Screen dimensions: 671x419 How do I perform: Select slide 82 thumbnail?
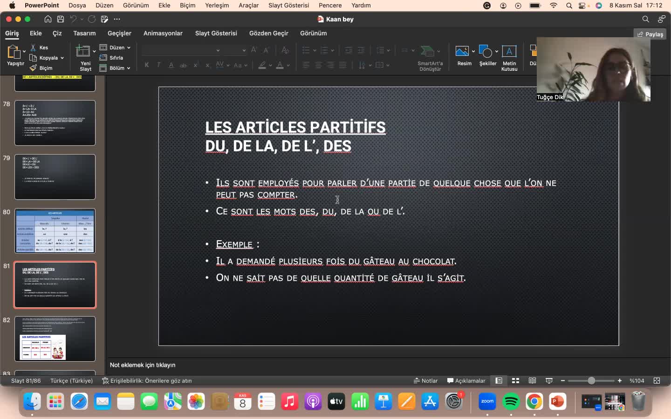point(55,339)
